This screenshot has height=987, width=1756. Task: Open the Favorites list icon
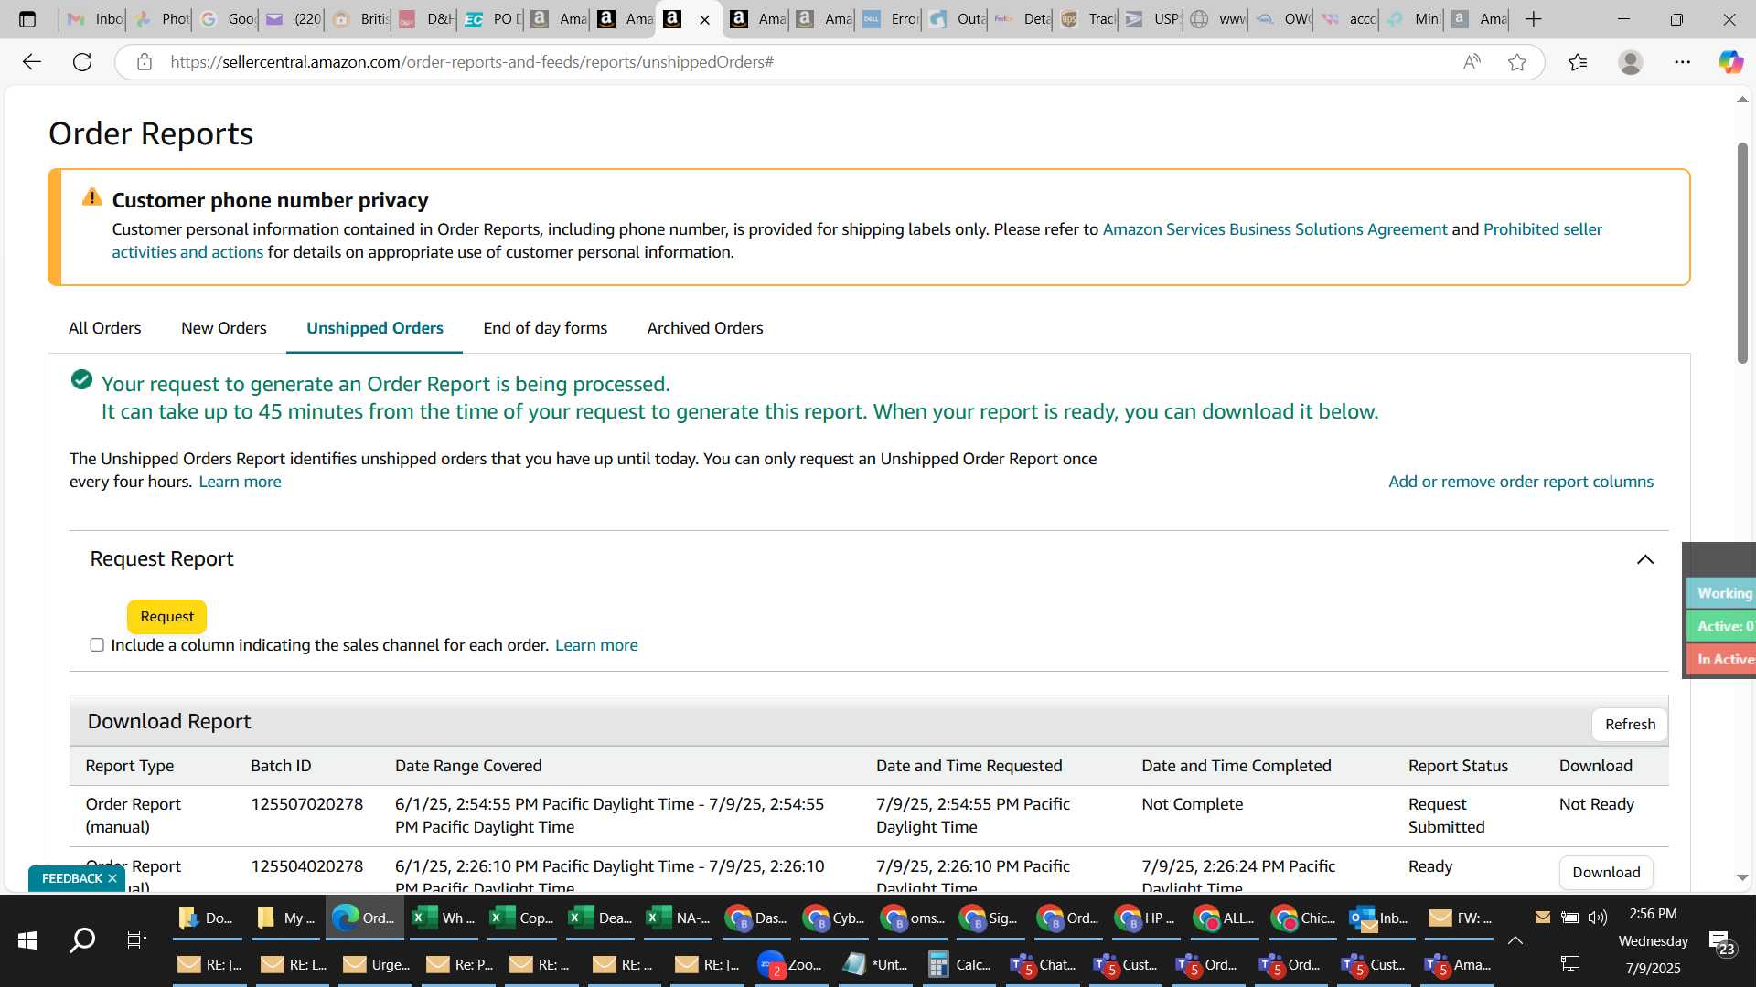click(x=1578, y=62)
